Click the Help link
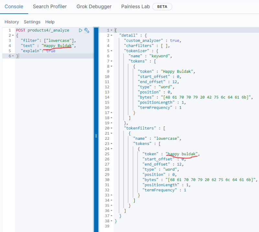Screen dimensions: 259x232 point(50,22)
